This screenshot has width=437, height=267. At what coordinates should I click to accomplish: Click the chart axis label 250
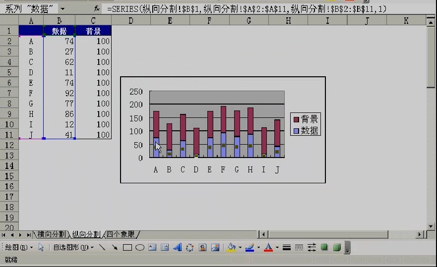pyautogui.click(x=136, y=92)
